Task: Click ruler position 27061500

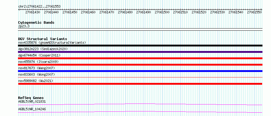Action: [x=162, y=12]
